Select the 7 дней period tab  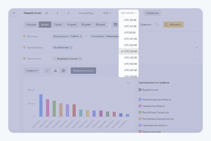pyautogui.click(x=58, y=25)
